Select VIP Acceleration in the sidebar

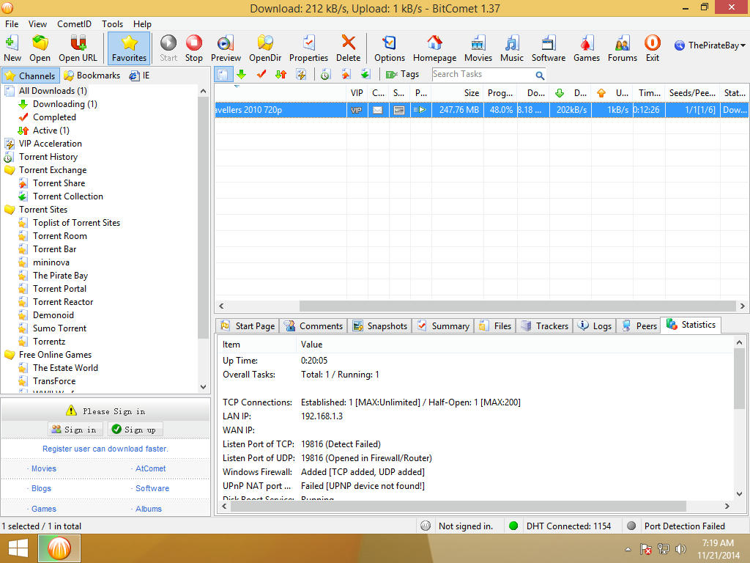point(51,144)
